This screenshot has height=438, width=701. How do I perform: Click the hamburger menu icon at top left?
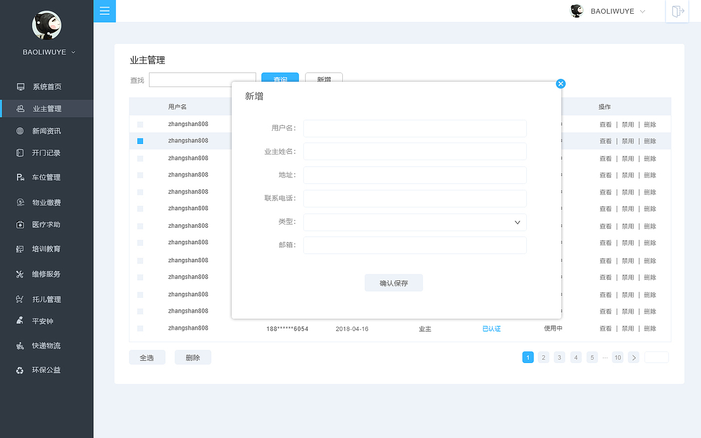105,11
